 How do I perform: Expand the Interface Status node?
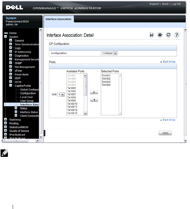(16, 112)
